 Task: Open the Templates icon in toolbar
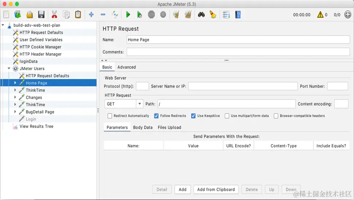tap(18, 15)
